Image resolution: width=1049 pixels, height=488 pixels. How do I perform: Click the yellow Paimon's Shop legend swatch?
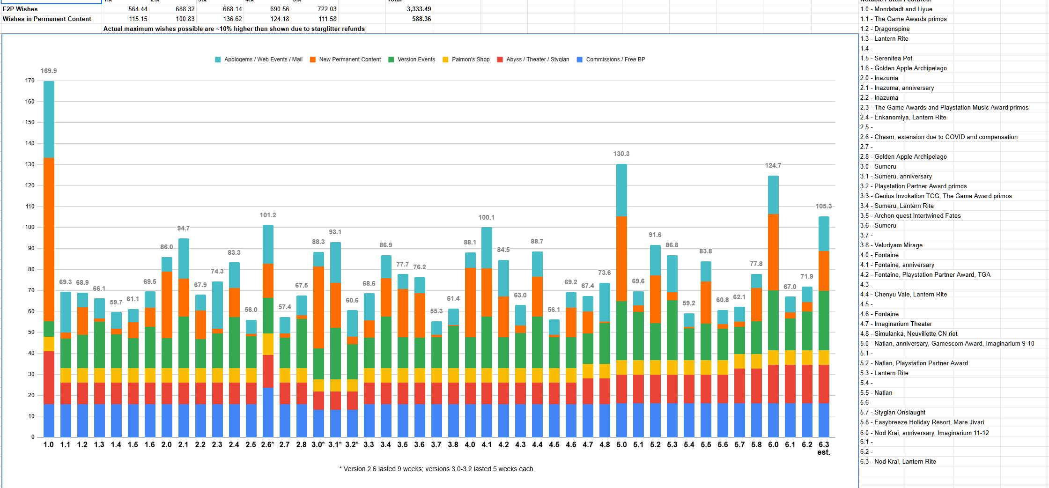click(445, 59)
